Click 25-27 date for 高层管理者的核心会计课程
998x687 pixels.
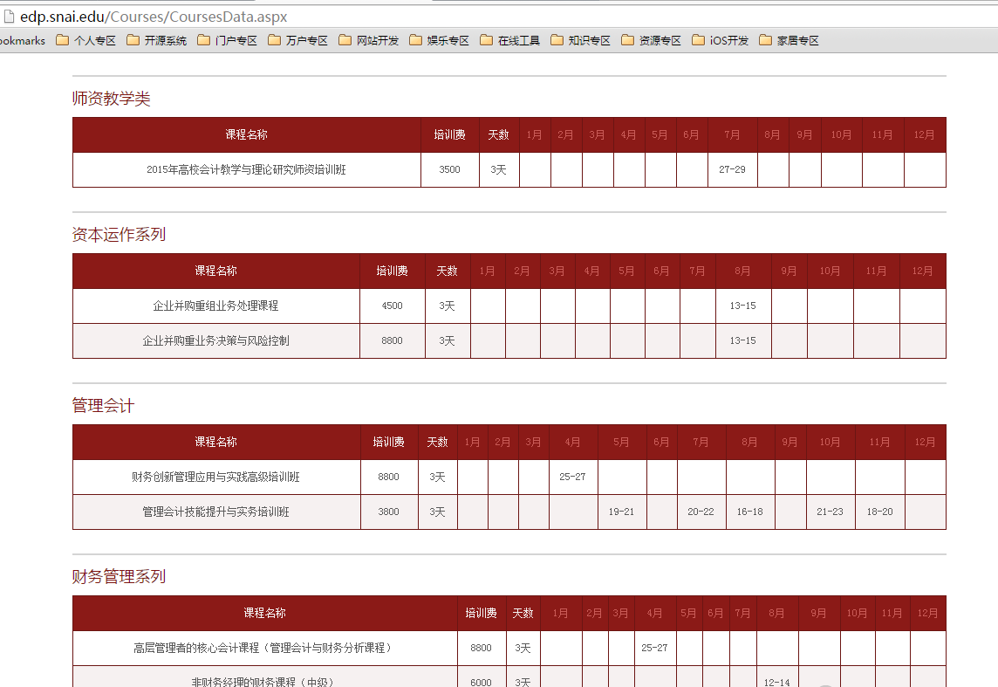click(x=654, y=649)
